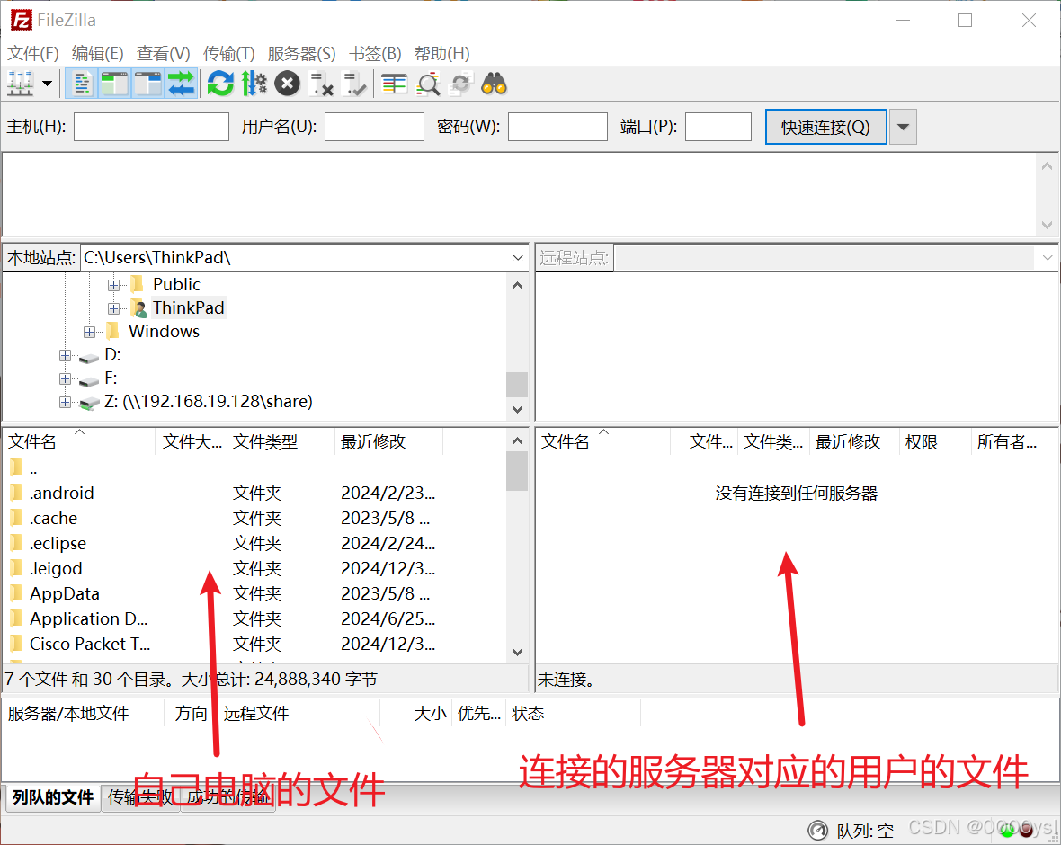
Task: Toggle the remote directory tree display
Action: pyautogui.click(x=147, y=84)
